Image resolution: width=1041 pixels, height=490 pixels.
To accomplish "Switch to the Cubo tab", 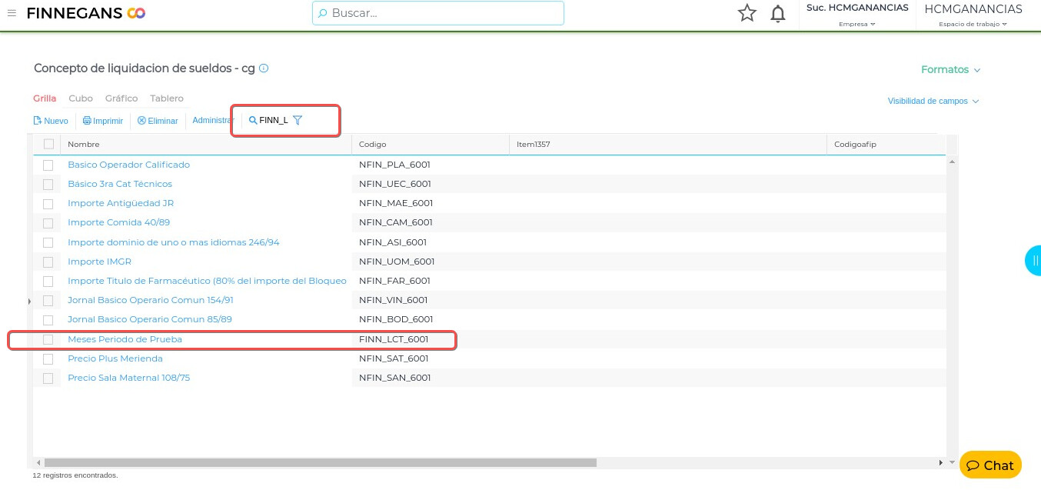I will click(x=81, y=98).
